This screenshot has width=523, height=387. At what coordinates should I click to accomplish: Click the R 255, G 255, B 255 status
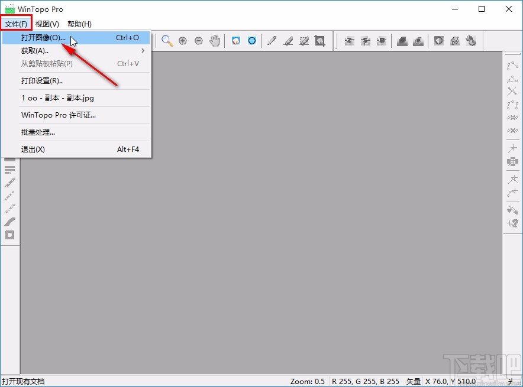coord(366,381)
